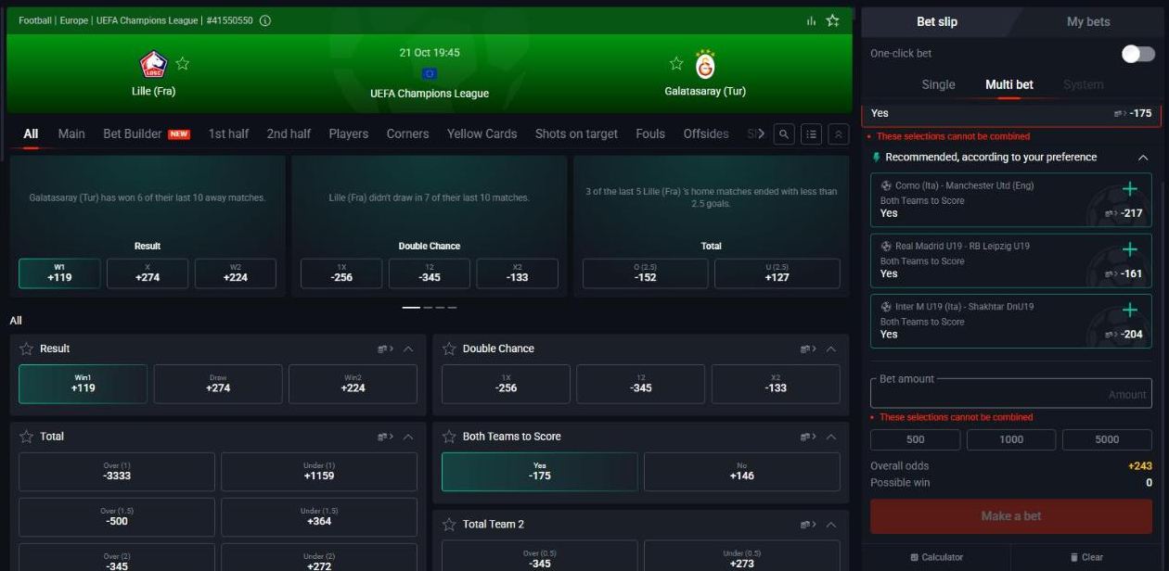Set quick bet amount 5000

[x=1107, y=439]
